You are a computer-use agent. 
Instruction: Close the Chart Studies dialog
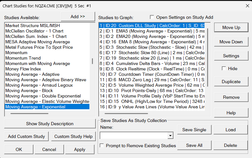(248, 6)
